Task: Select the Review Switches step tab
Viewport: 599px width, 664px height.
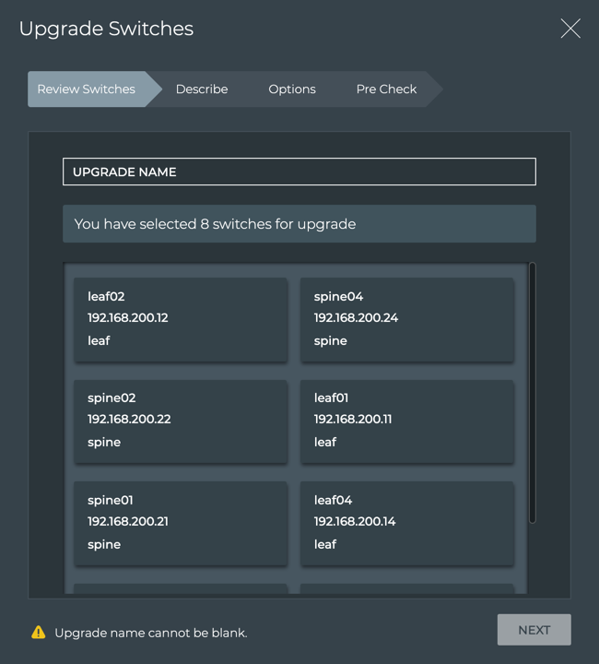Action: 87,89
